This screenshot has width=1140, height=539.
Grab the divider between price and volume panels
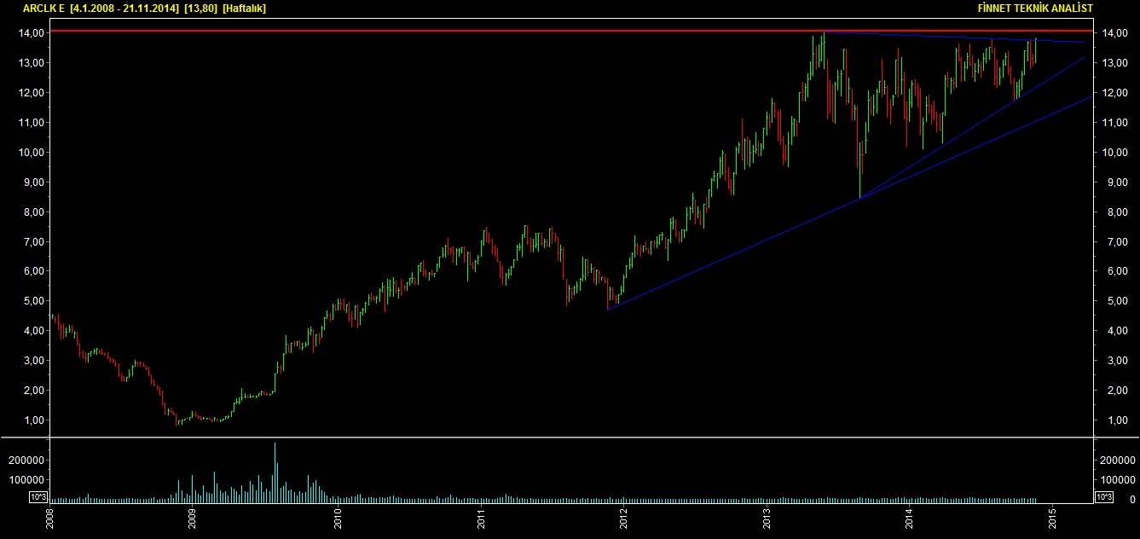(x=570, y=438)
